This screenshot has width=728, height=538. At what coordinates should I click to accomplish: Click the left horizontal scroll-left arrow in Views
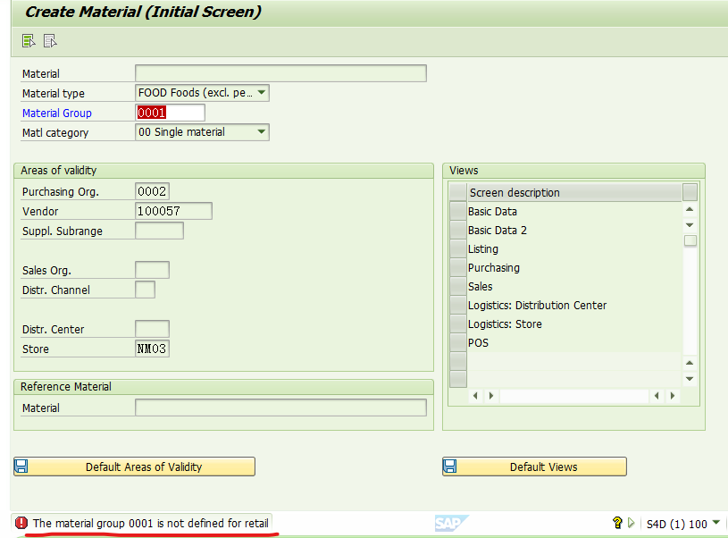pos(475,396)
